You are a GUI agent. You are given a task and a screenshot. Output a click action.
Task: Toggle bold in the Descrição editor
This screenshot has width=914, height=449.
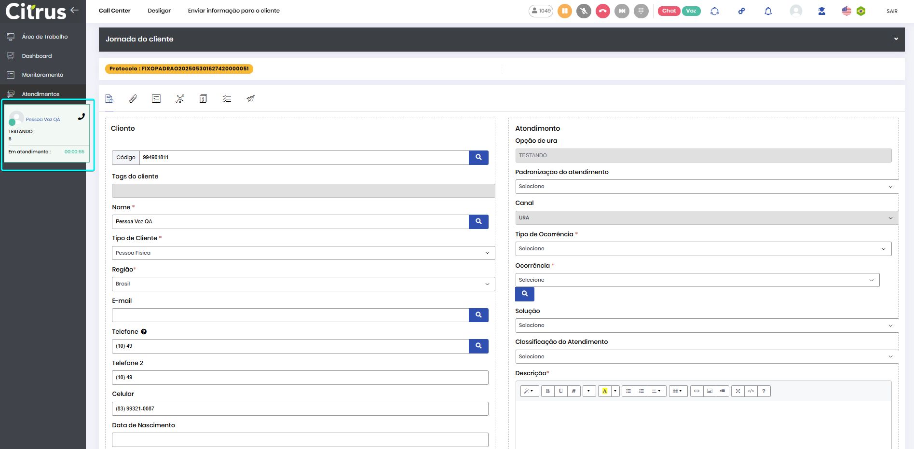pos(547,391)
